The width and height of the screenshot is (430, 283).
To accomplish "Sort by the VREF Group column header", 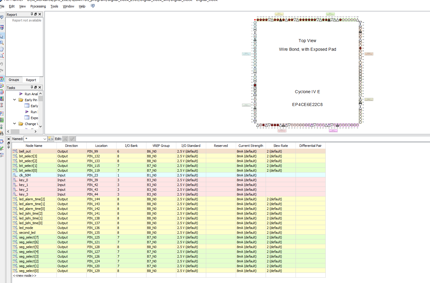I will click(x=161, y=146).
